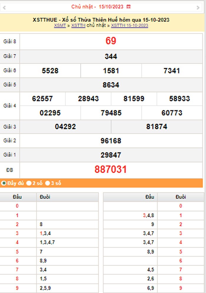Click the Giải 8 row label

coord(10,41)
